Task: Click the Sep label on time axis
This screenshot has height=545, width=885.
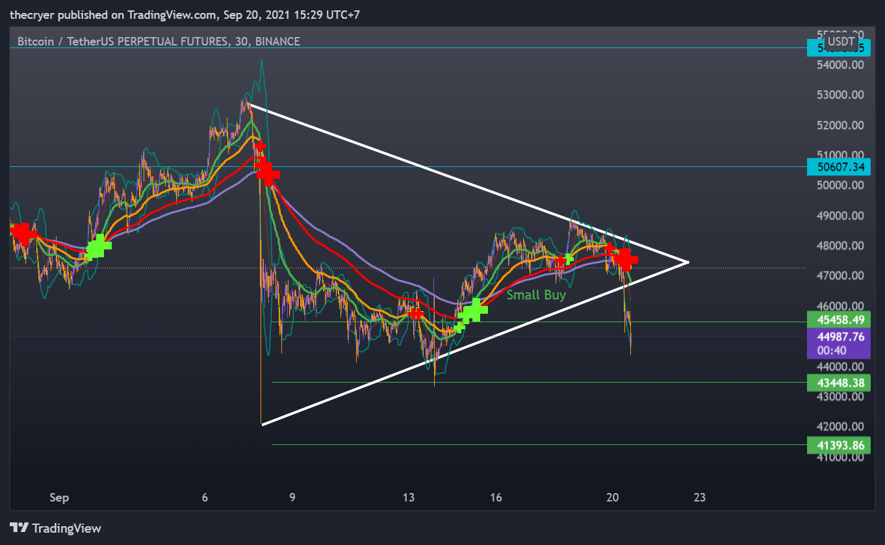Action: (59, 498)
